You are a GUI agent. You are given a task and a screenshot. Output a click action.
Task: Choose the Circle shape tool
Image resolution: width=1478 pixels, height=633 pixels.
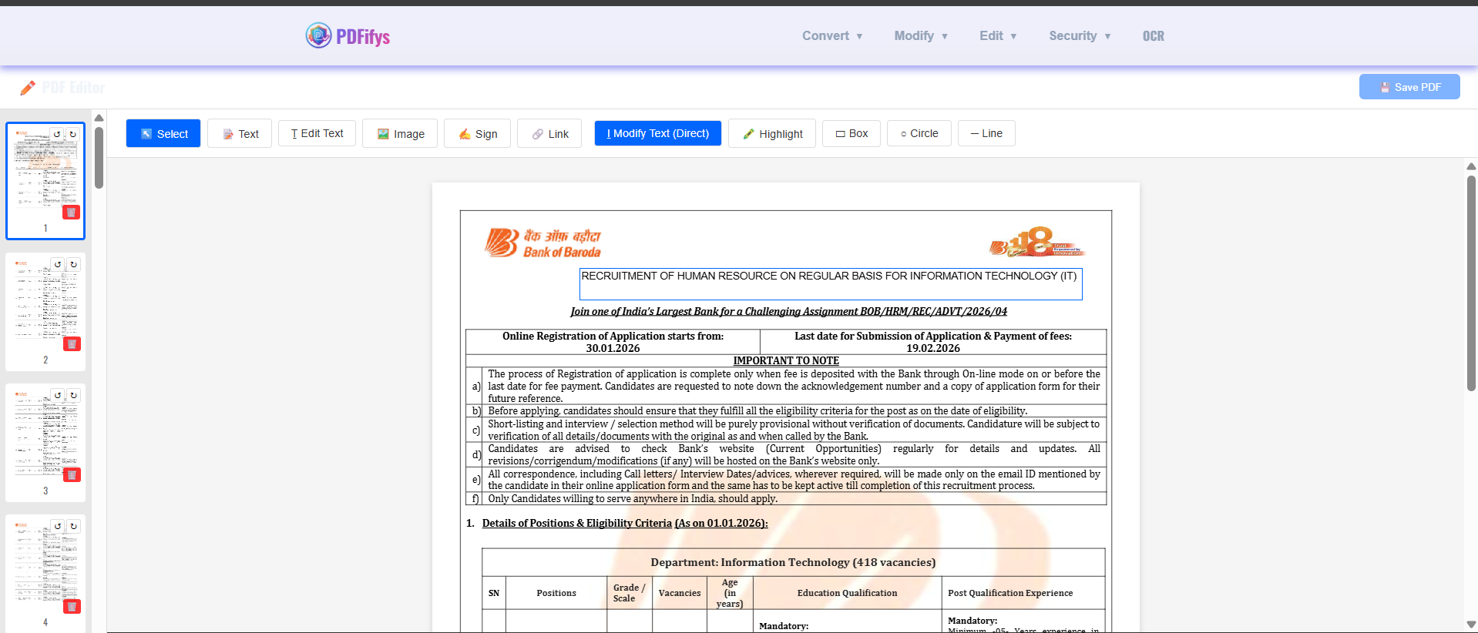click(919, 133)
